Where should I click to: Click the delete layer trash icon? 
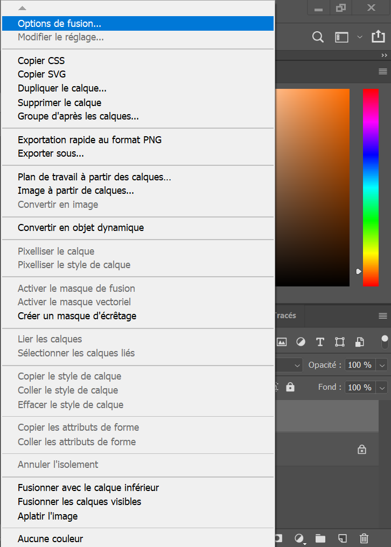364,538
